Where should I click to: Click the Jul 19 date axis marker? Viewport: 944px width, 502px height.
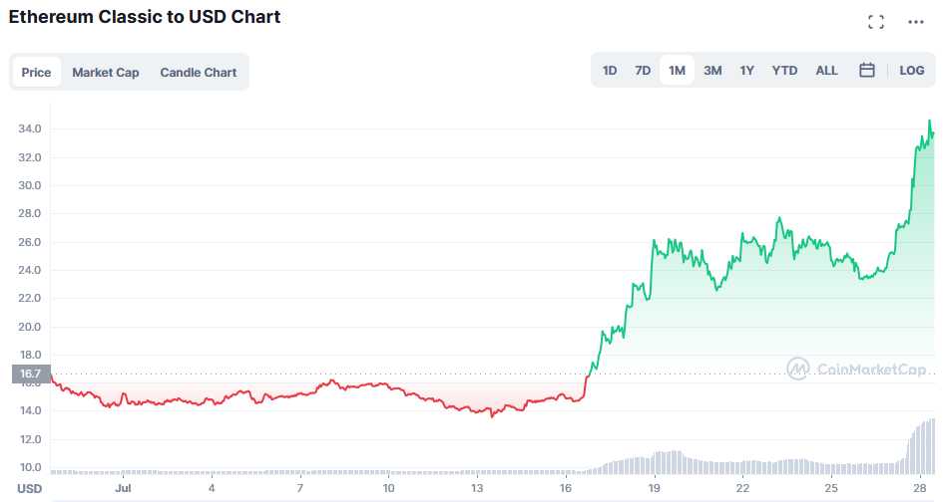(654, 489)
